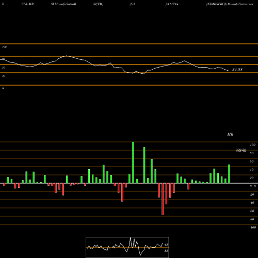The height and width of the screenshot is (258, 258).
Task: Click the (NIMBSPROJ) MunafaSutra.com title text
Action: point(230,4)
